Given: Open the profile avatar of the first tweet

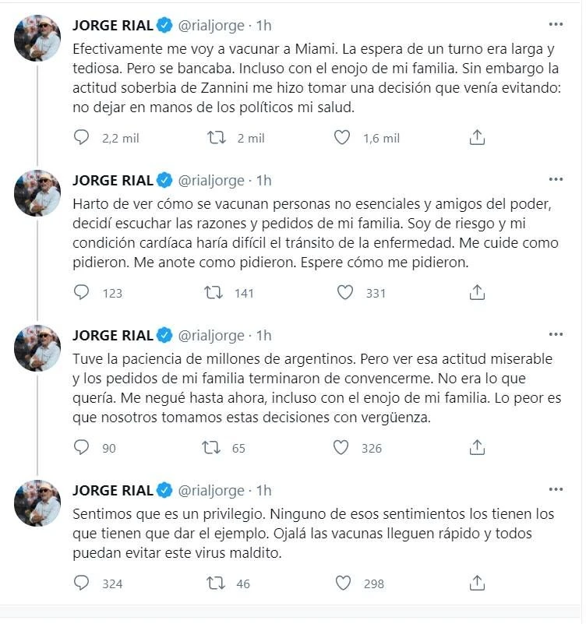Looking at the screenshot, I should pyautogui.click(x=37, y=37).
